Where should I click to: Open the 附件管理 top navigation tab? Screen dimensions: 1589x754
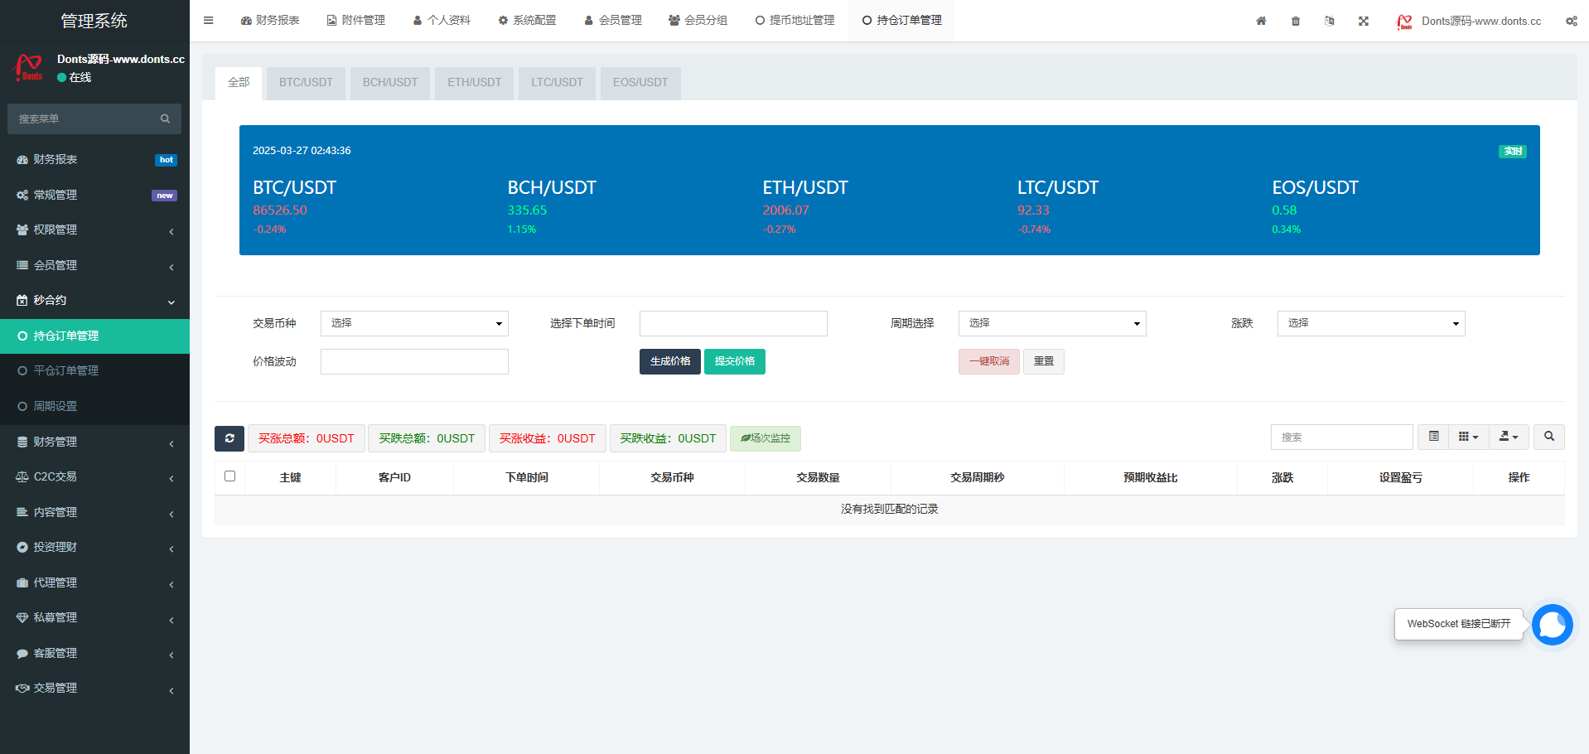(356, 21)
